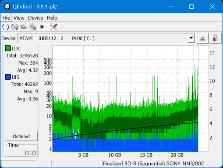Open the Device menu
Screen dimensions: 223x168
pos(35,18)
